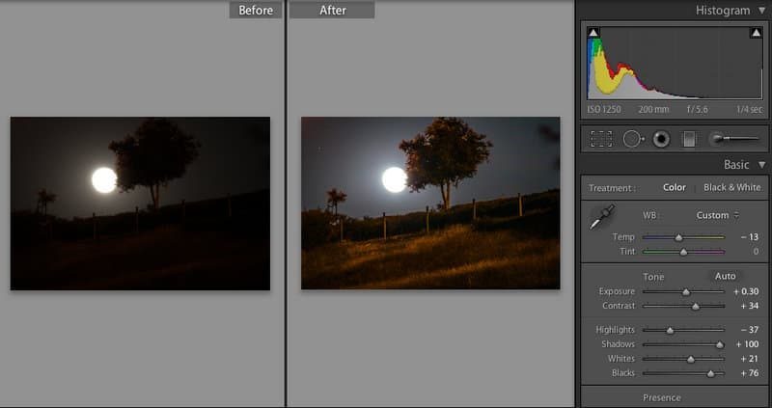Toggle shadow clipping indicator in histogram
Viewport: 772px width, 408px height.
click(593, 33)
